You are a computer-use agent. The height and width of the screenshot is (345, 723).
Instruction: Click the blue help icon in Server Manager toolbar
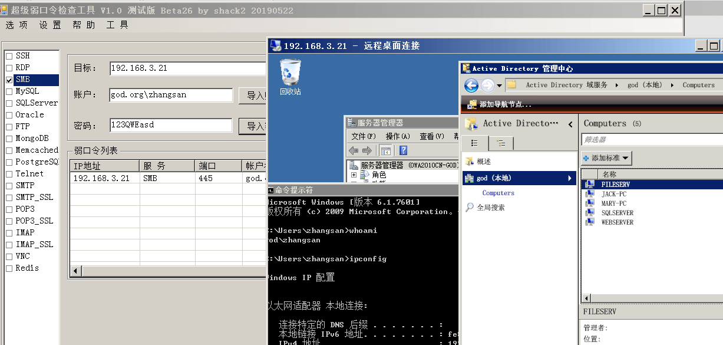coord(404,150)
